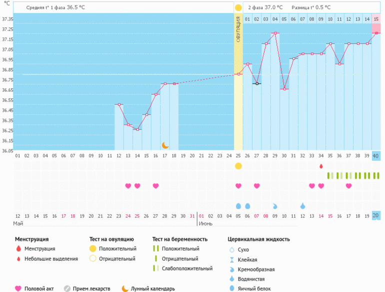Click the black-outlined temperature point on day 27
The height and width of the screenshot is (292, 385).
(256, 83)
